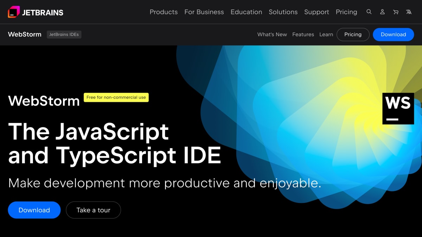Open the For Business menu
The width and height of the screenshot is (422, 237).
point(204,12)
